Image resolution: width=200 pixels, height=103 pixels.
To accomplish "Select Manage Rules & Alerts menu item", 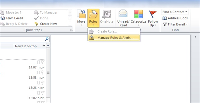I will pyautogui.click(x=114, y=38).
